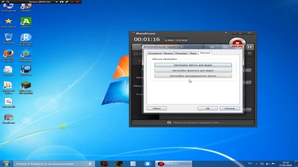Open video format settings (Настройки формата для видео)
This screenshot has height=167, width=298.
click(193, 71)
